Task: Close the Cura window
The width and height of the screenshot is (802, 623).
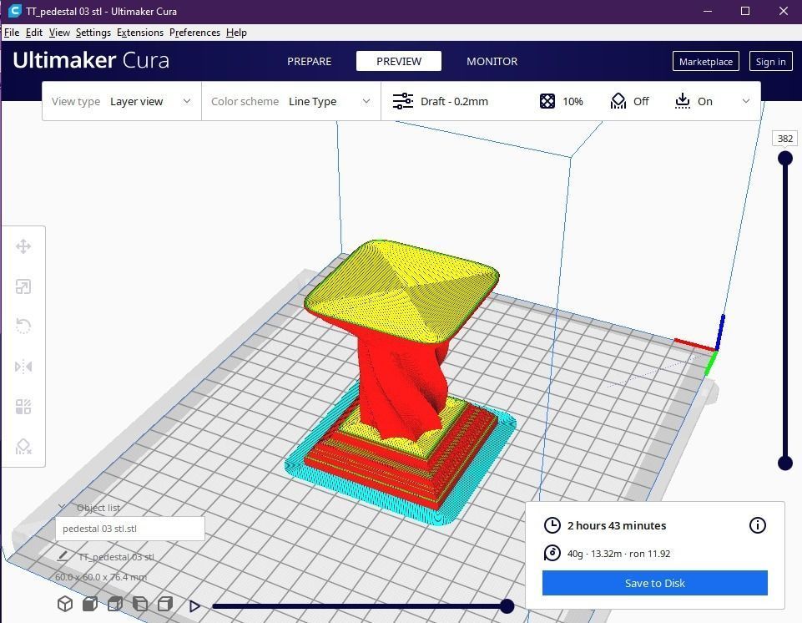Action: coord(783,11)
